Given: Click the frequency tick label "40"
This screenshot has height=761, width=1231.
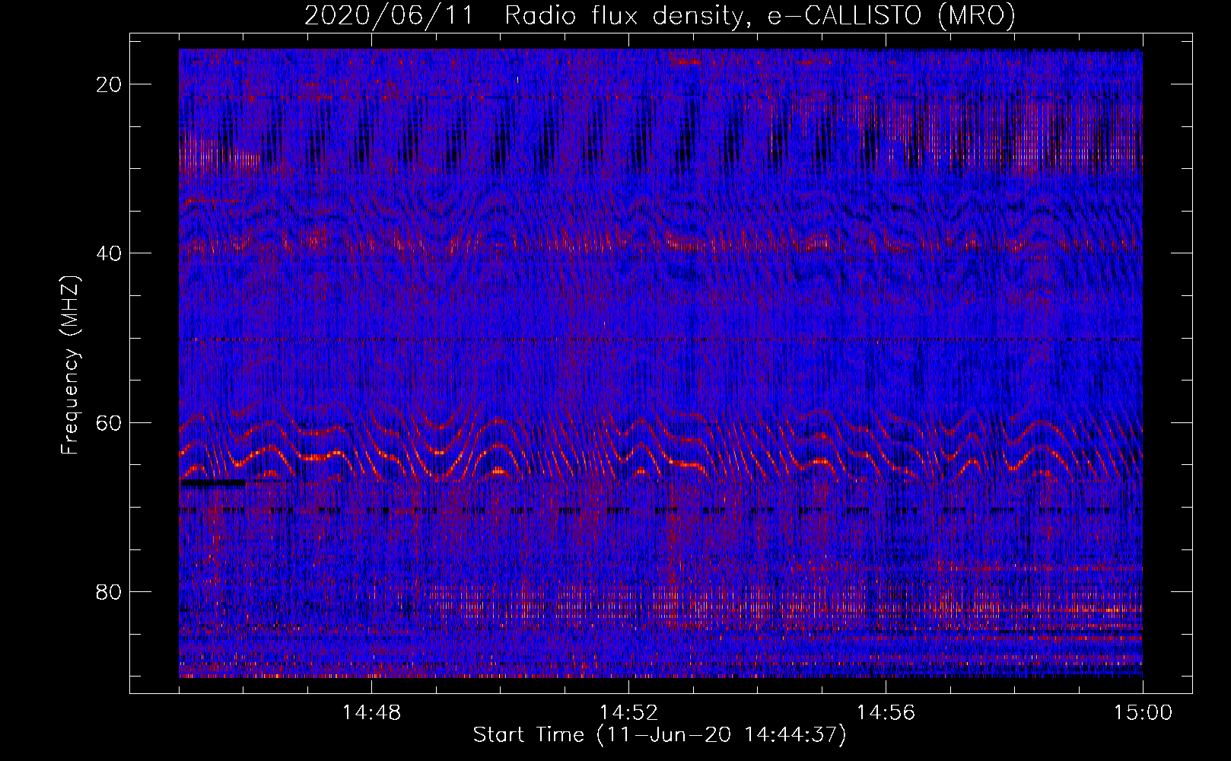Looking at the screenshot, I should 109,253.
